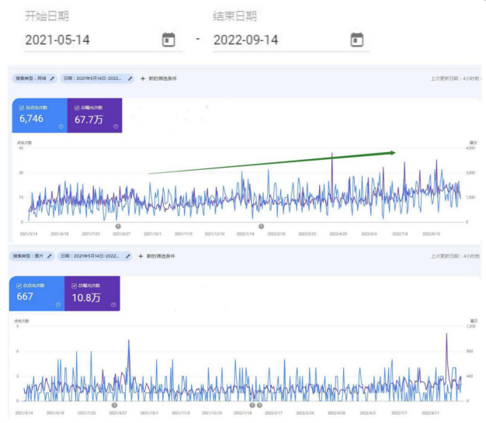Image resolution: width=486 pixels, height=423 pixels.
Task: Click annotation marker near 2021/8/27 on web chart
Action: tap(118, 227)
